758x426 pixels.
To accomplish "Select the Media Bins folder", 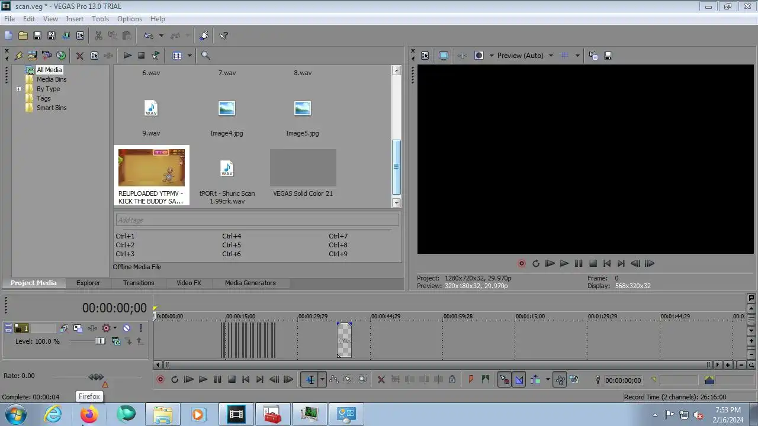I will pos(52,79).
